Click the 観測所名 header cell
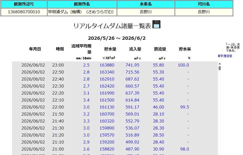 point(82,4)
